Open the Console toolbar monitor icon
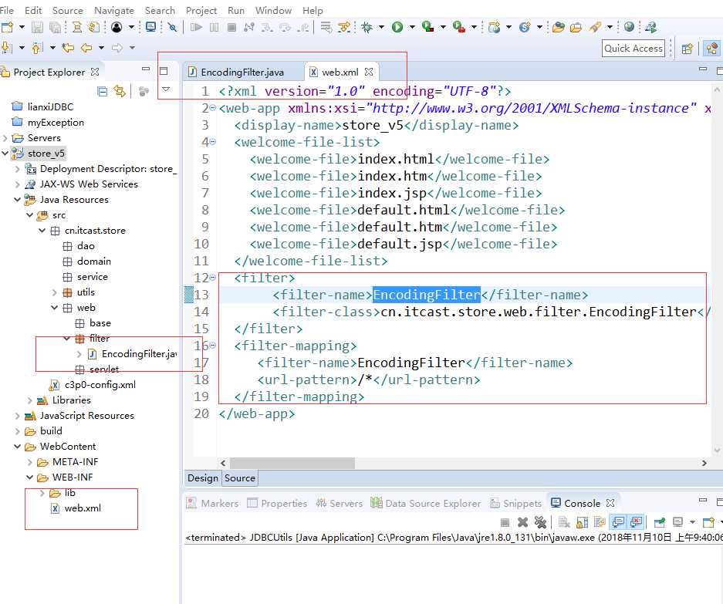This screenshot has height=604, width=723. click(x=150, y=27)
